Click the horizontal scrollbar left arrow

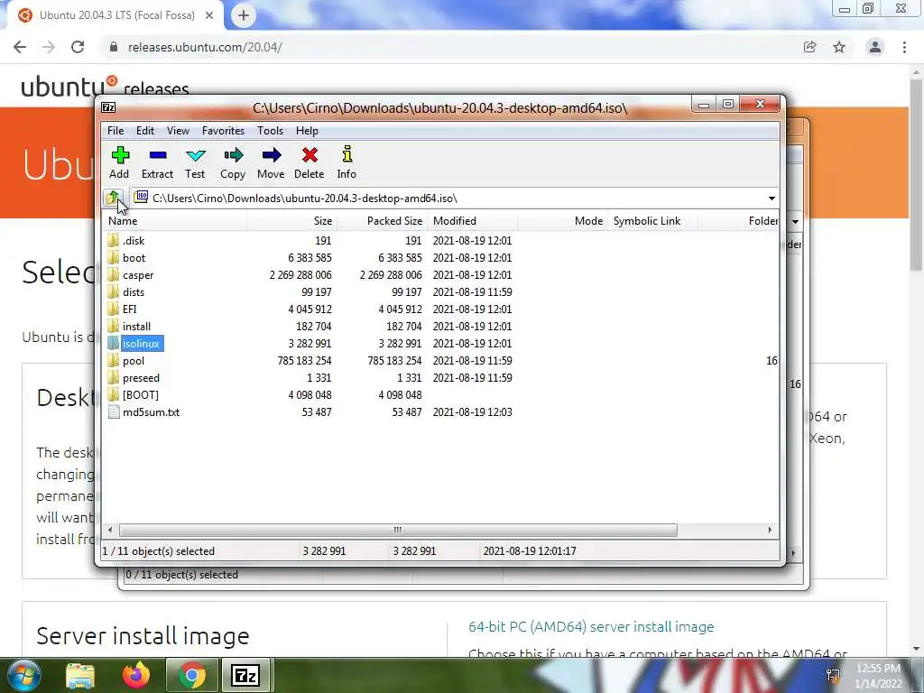point(110,530)
